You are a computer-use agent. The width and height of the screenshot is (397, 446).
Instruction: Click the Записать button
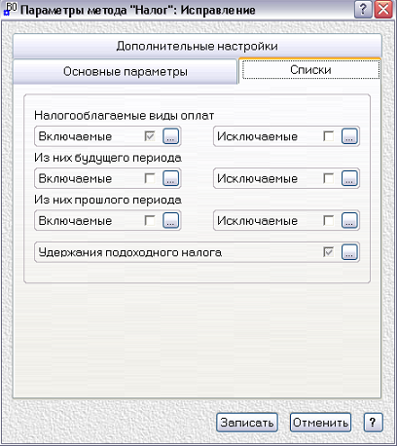pyautogui.click(x=247, y=423)
